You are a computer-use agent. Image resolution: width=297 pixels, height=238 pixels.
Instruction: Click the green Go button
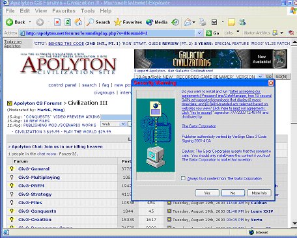(x=212, y=33)
